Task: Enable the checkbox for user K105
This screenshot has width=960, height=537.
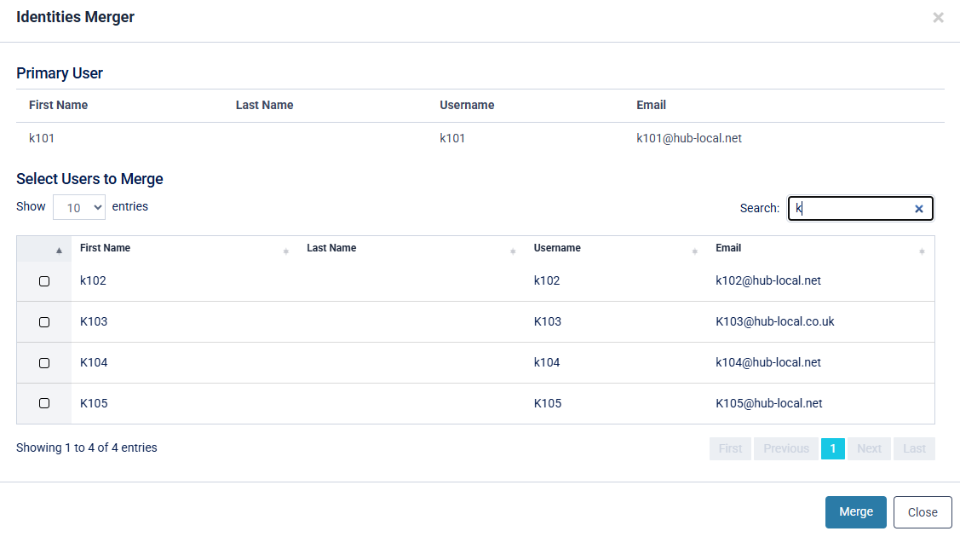Action: [44, 403]
